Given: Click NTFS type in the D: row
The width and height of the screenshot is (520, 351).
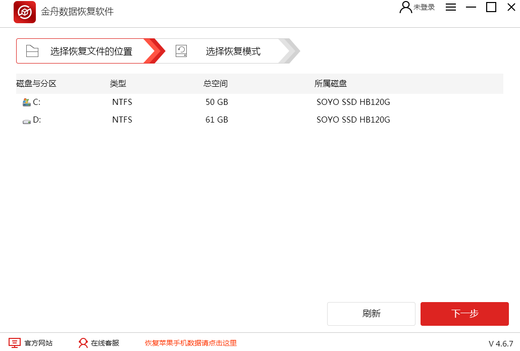Looking at the screenshot, I should pyautogui.click(x=122, y=120).
